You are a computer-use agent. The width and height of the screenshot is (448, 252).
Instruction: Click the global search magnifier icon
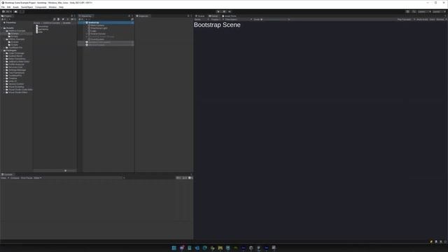[414, 12]
